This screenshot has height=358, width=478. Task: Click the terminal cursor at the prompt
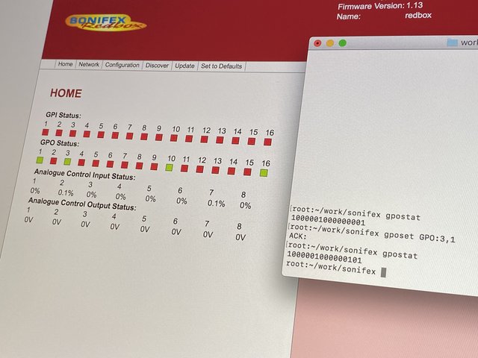383,272
